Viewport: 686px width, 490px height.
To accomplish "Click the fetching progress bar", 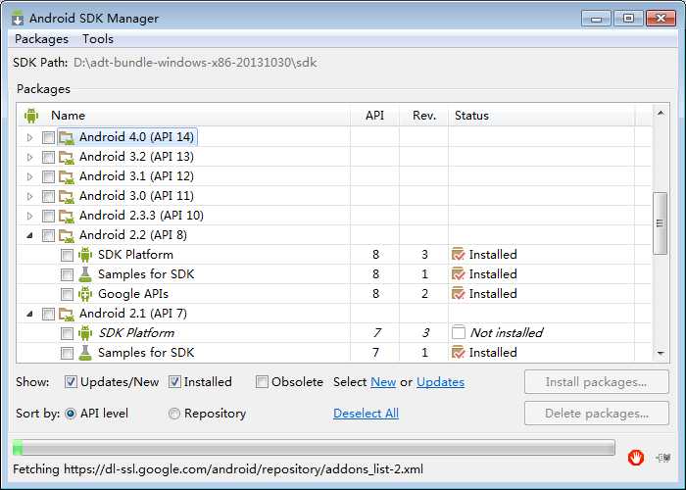I will click(x=314, y=448).
